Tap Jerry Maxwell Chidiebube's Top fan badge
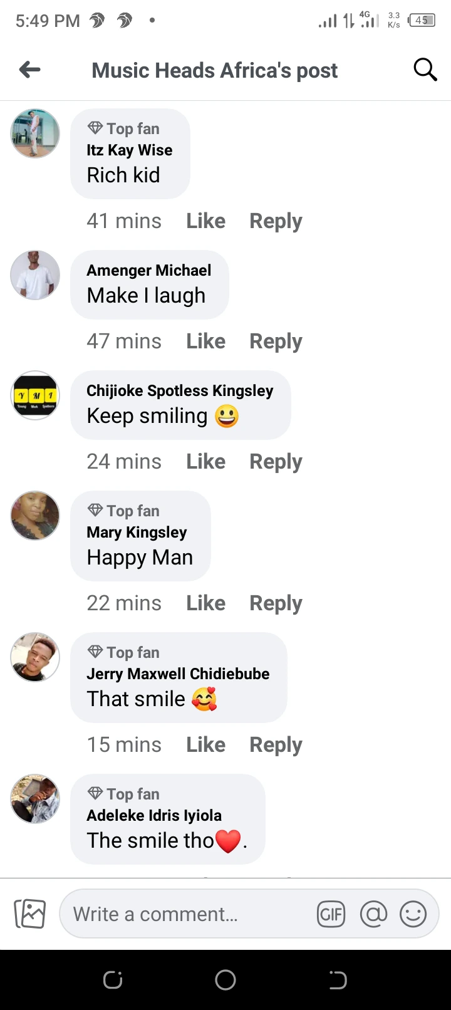The width and height of the screenshot is (451, 1010). point(124,652)
